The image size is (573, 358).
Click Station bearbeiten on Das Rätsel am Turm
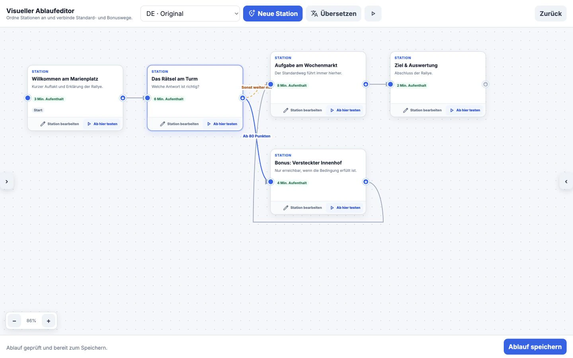[179, 124]
